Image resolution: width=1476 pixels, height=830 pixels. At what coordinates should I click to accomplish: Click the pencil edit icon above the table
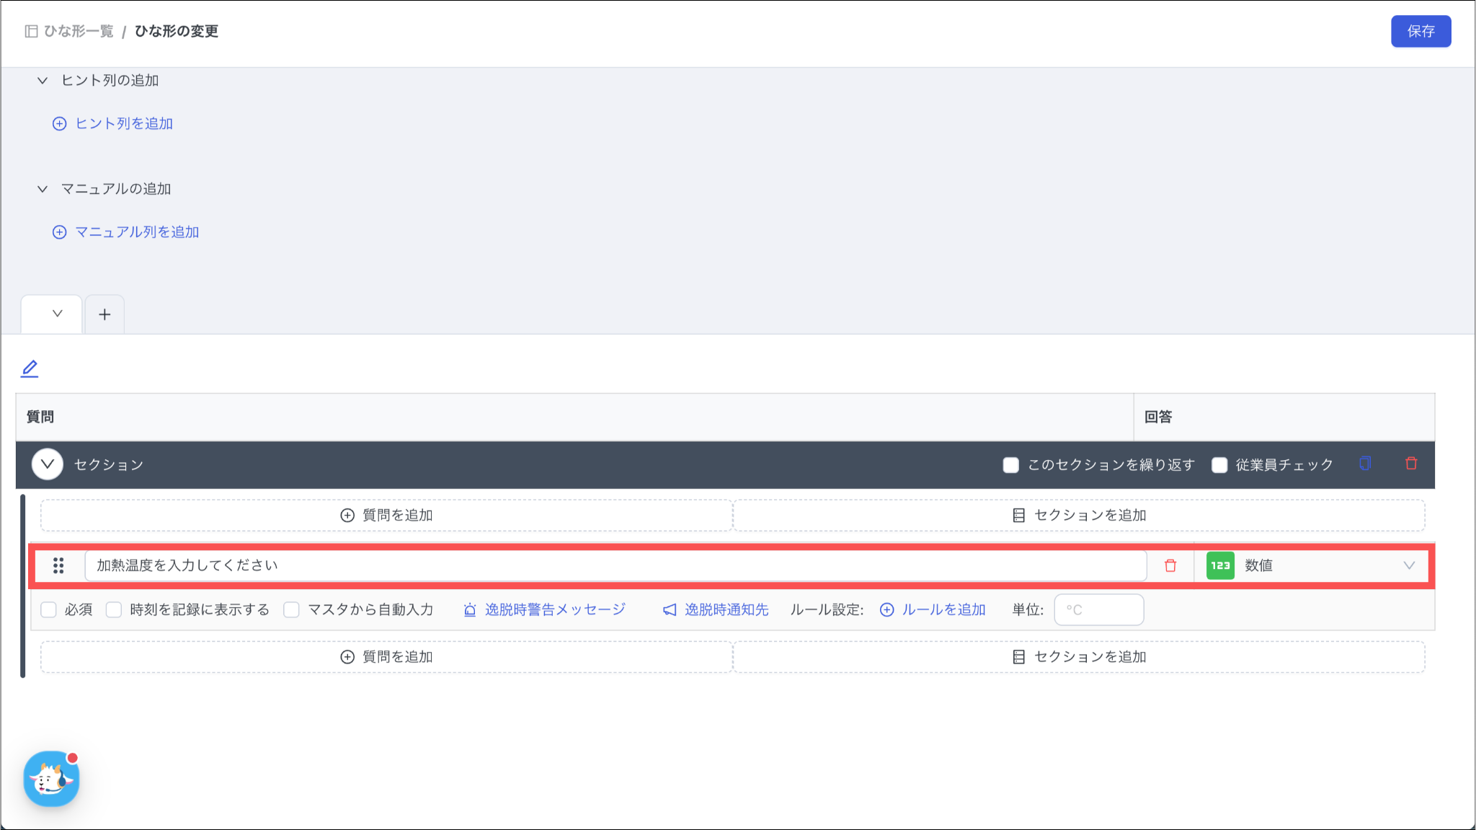[30, 368]
